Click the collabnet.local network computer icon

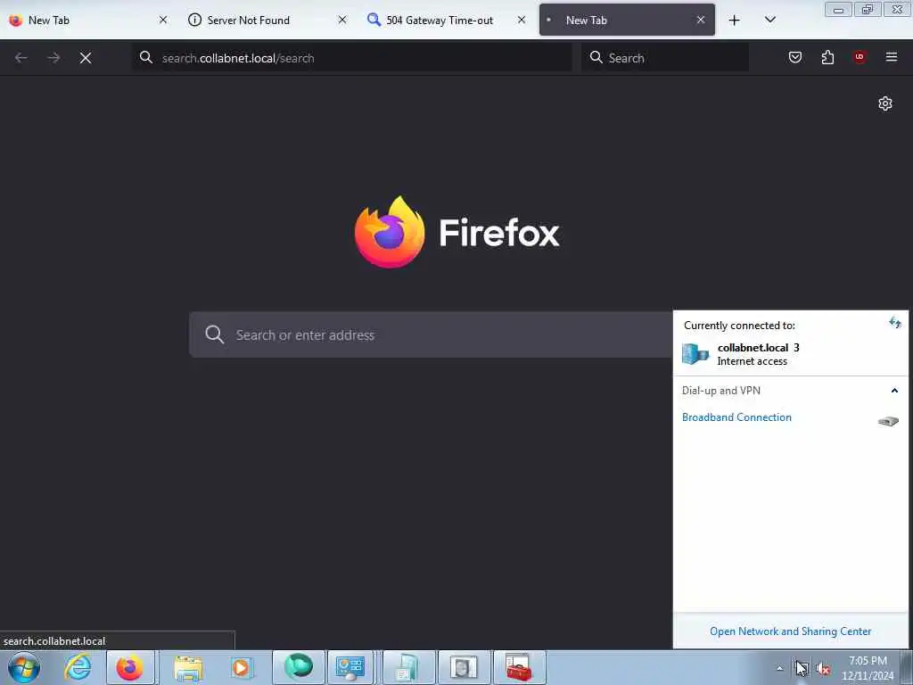click(695, 353)
